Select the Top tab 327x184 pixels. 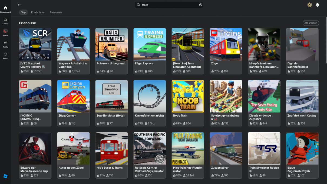pyautogui.click(x=23, y=12)
